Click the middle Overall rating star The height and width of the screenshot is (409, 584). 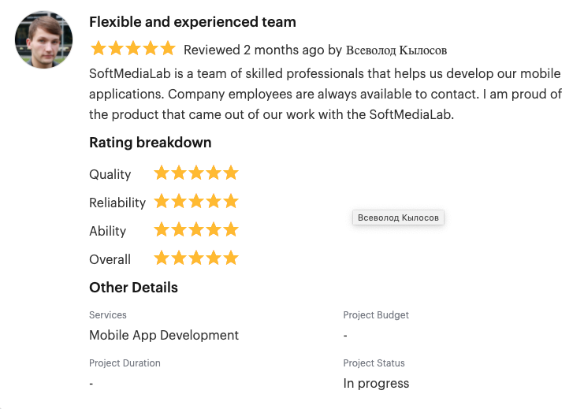(196, 258)
